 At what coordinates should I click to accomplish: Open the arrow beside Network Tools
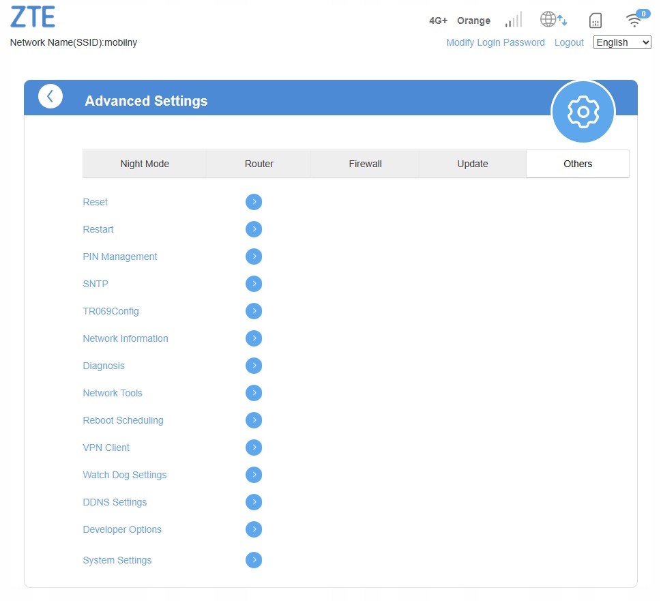point(254,393)
